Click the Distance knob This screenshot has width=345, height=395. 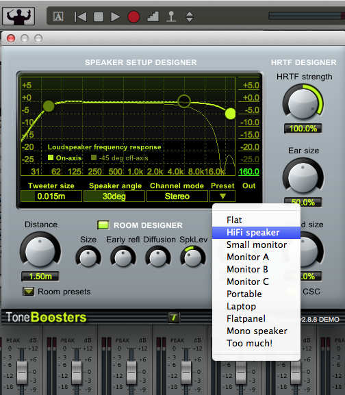click(40, 251)
